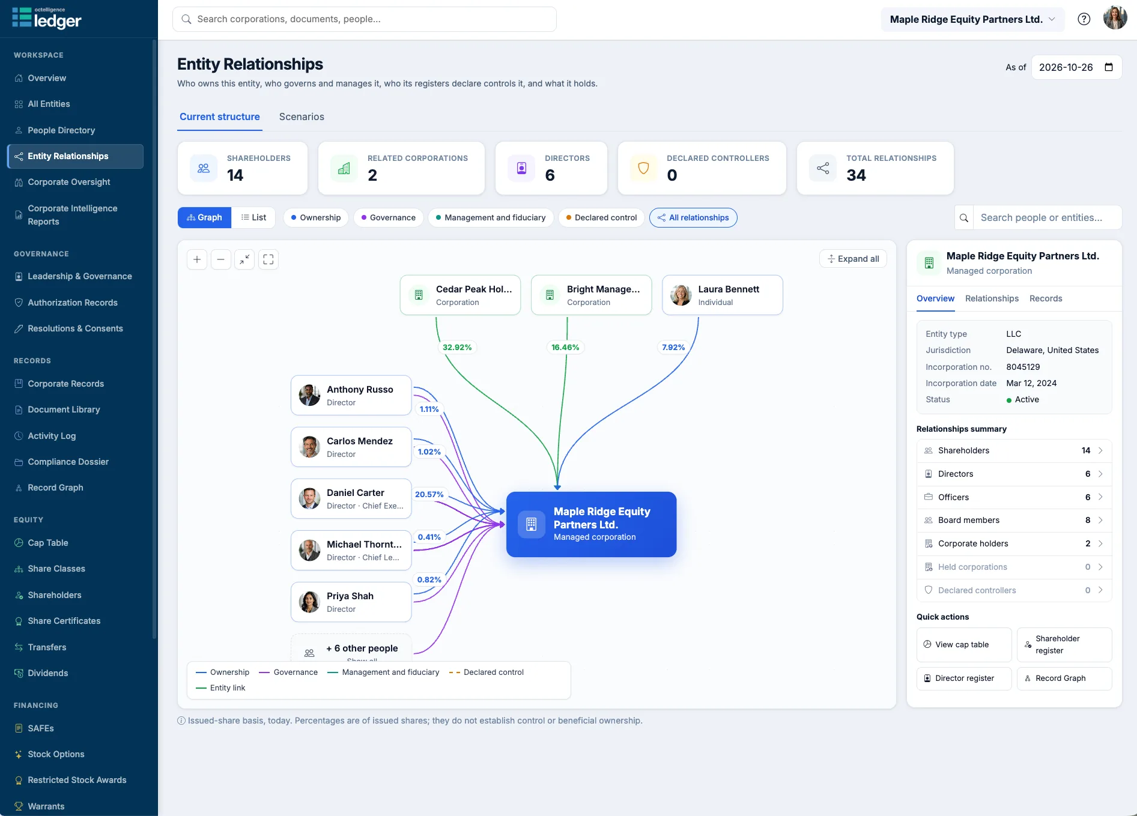Image resolution: width=1137 pixels, height=816 pixels.
Task: Select the All relationships filter
Action: 693,217
